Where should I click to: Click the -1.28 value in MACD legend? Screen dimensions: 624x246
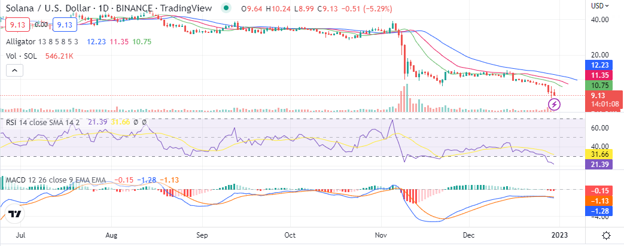(x=145, y=180)
